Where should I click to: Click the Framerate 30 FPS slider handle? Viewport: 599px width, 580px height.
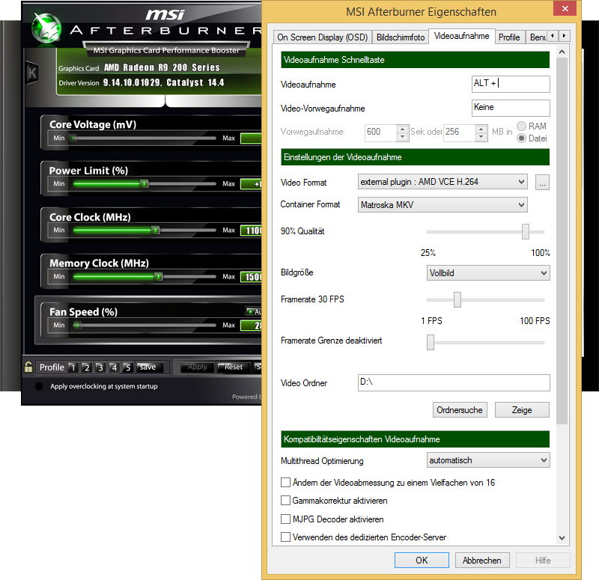tap(457, 300)
